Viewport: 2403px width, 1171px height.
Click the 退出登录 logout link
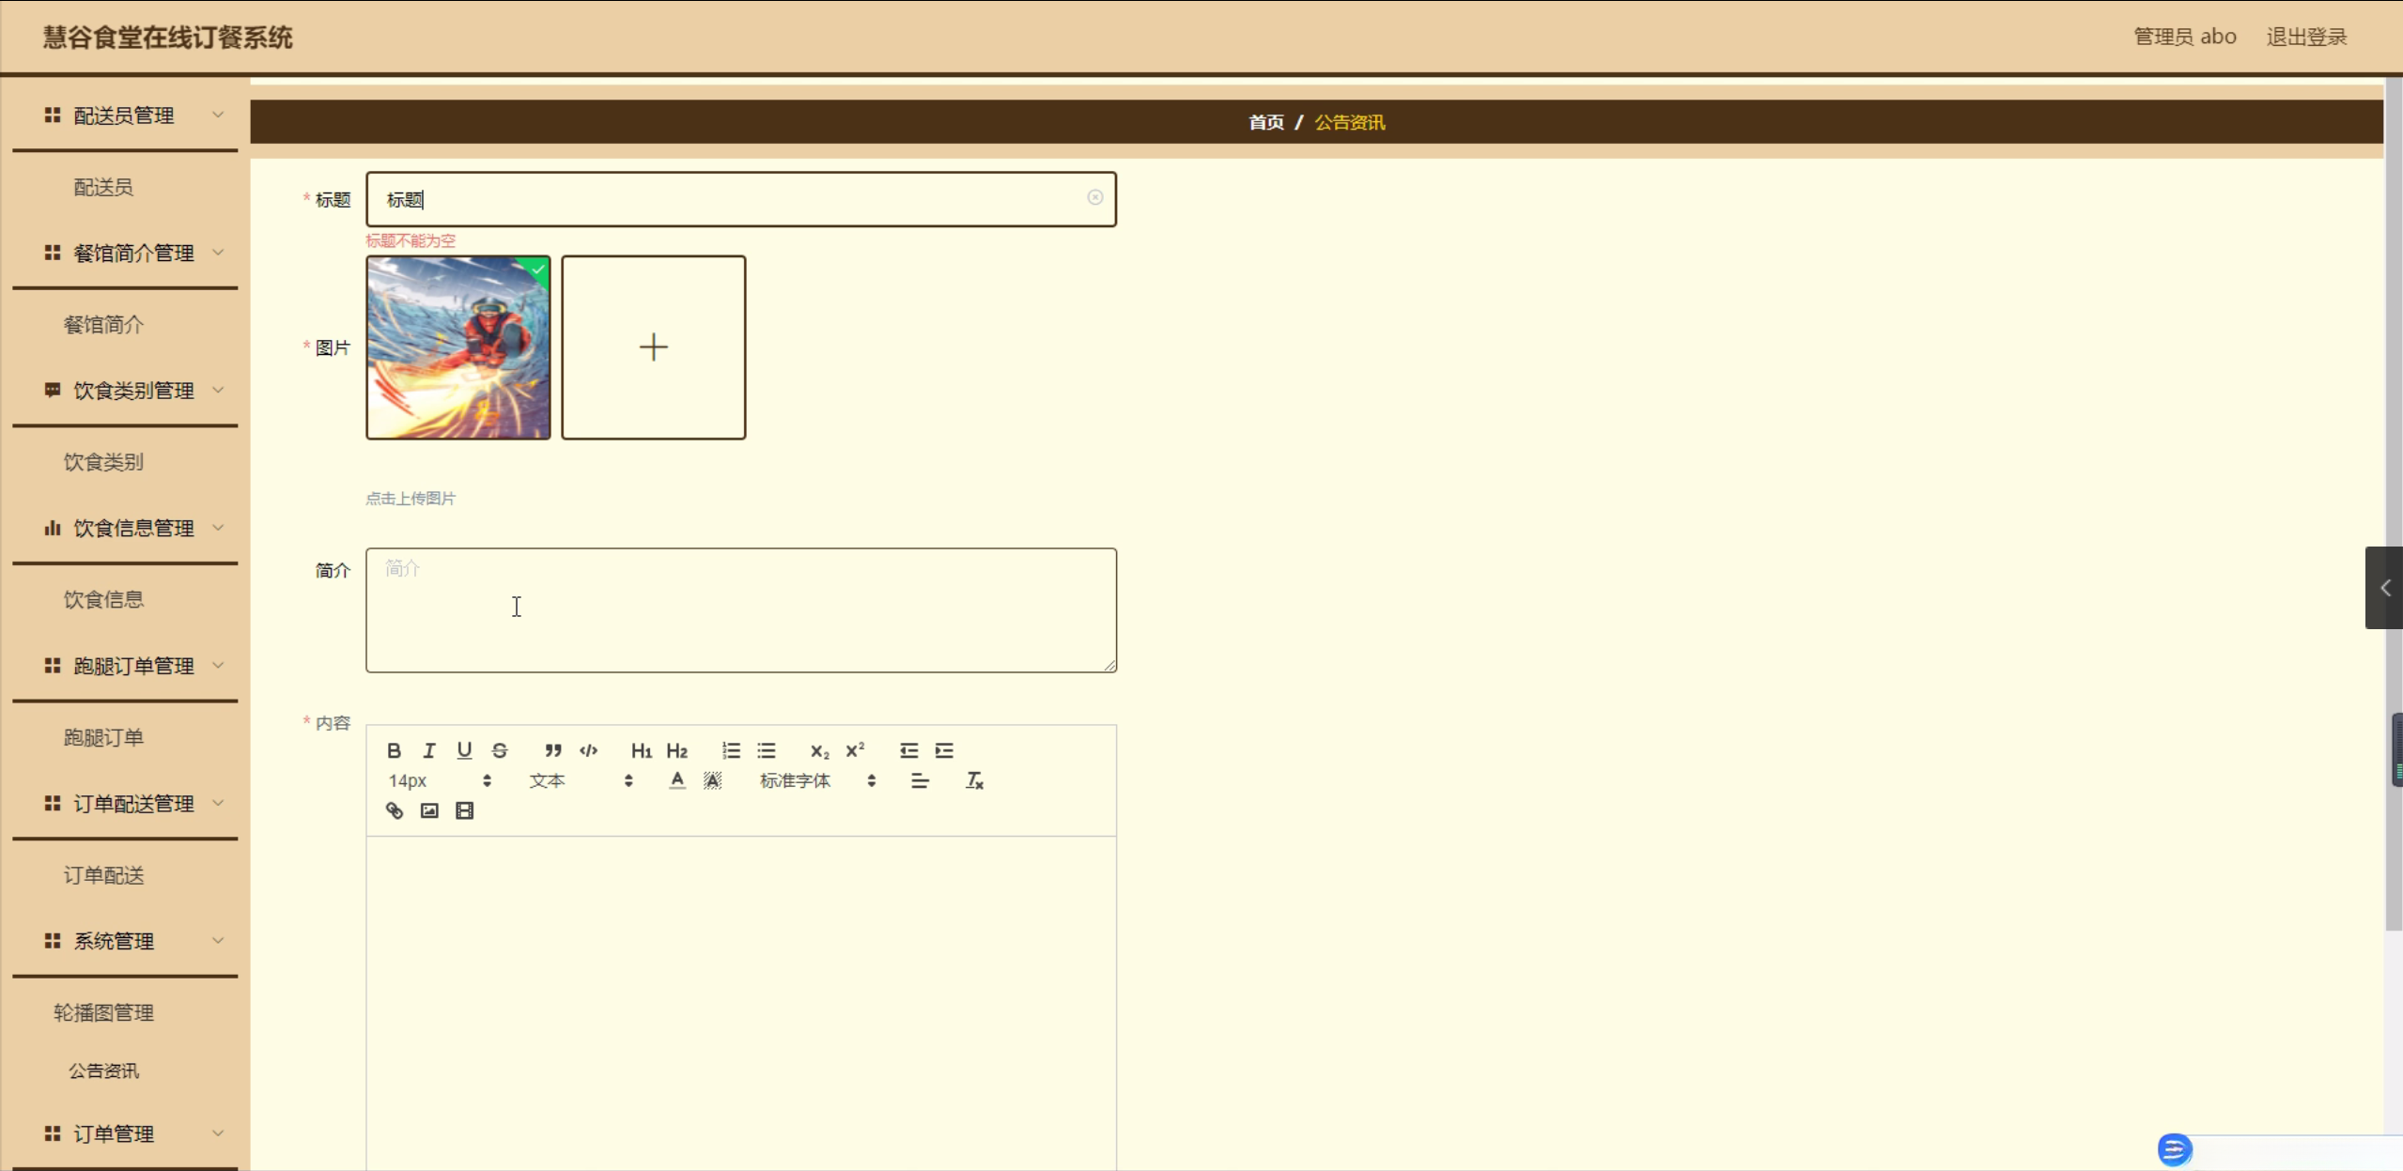click(2306, 37)
